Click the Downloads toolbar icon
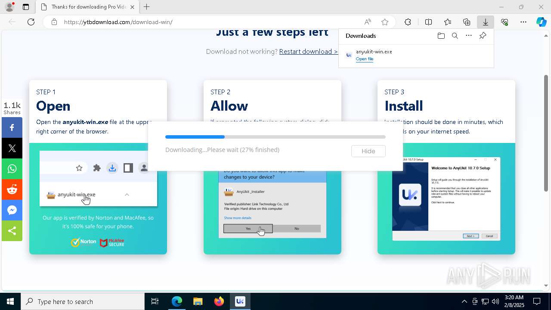Viewport: 551px width, 310px height. pos(486,22)
